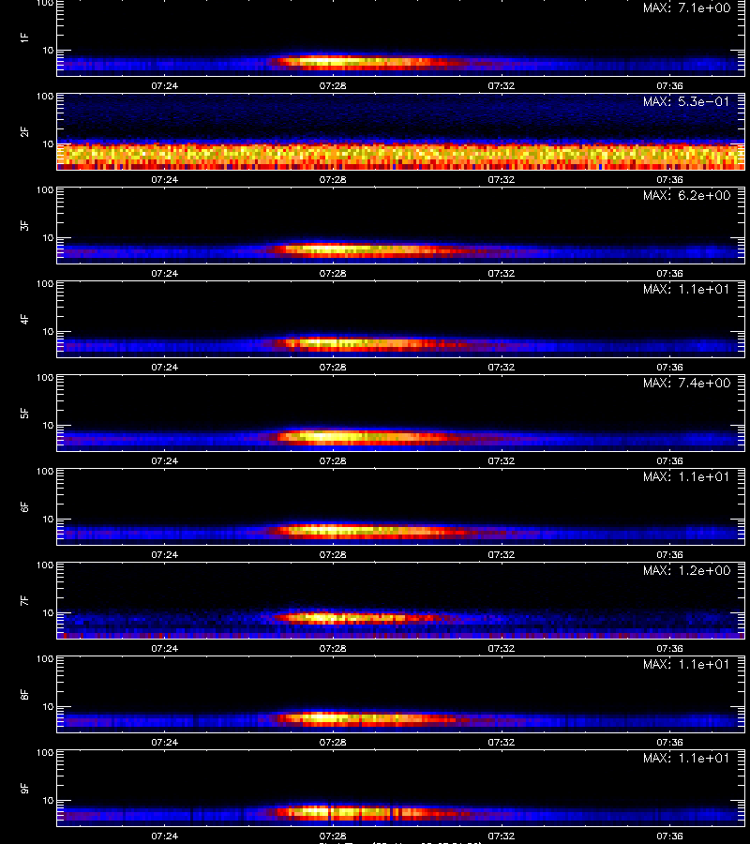
Task: Click the '100' y-axis label of panel 5F
Action: pyautogui.click(x=45, y=378)
